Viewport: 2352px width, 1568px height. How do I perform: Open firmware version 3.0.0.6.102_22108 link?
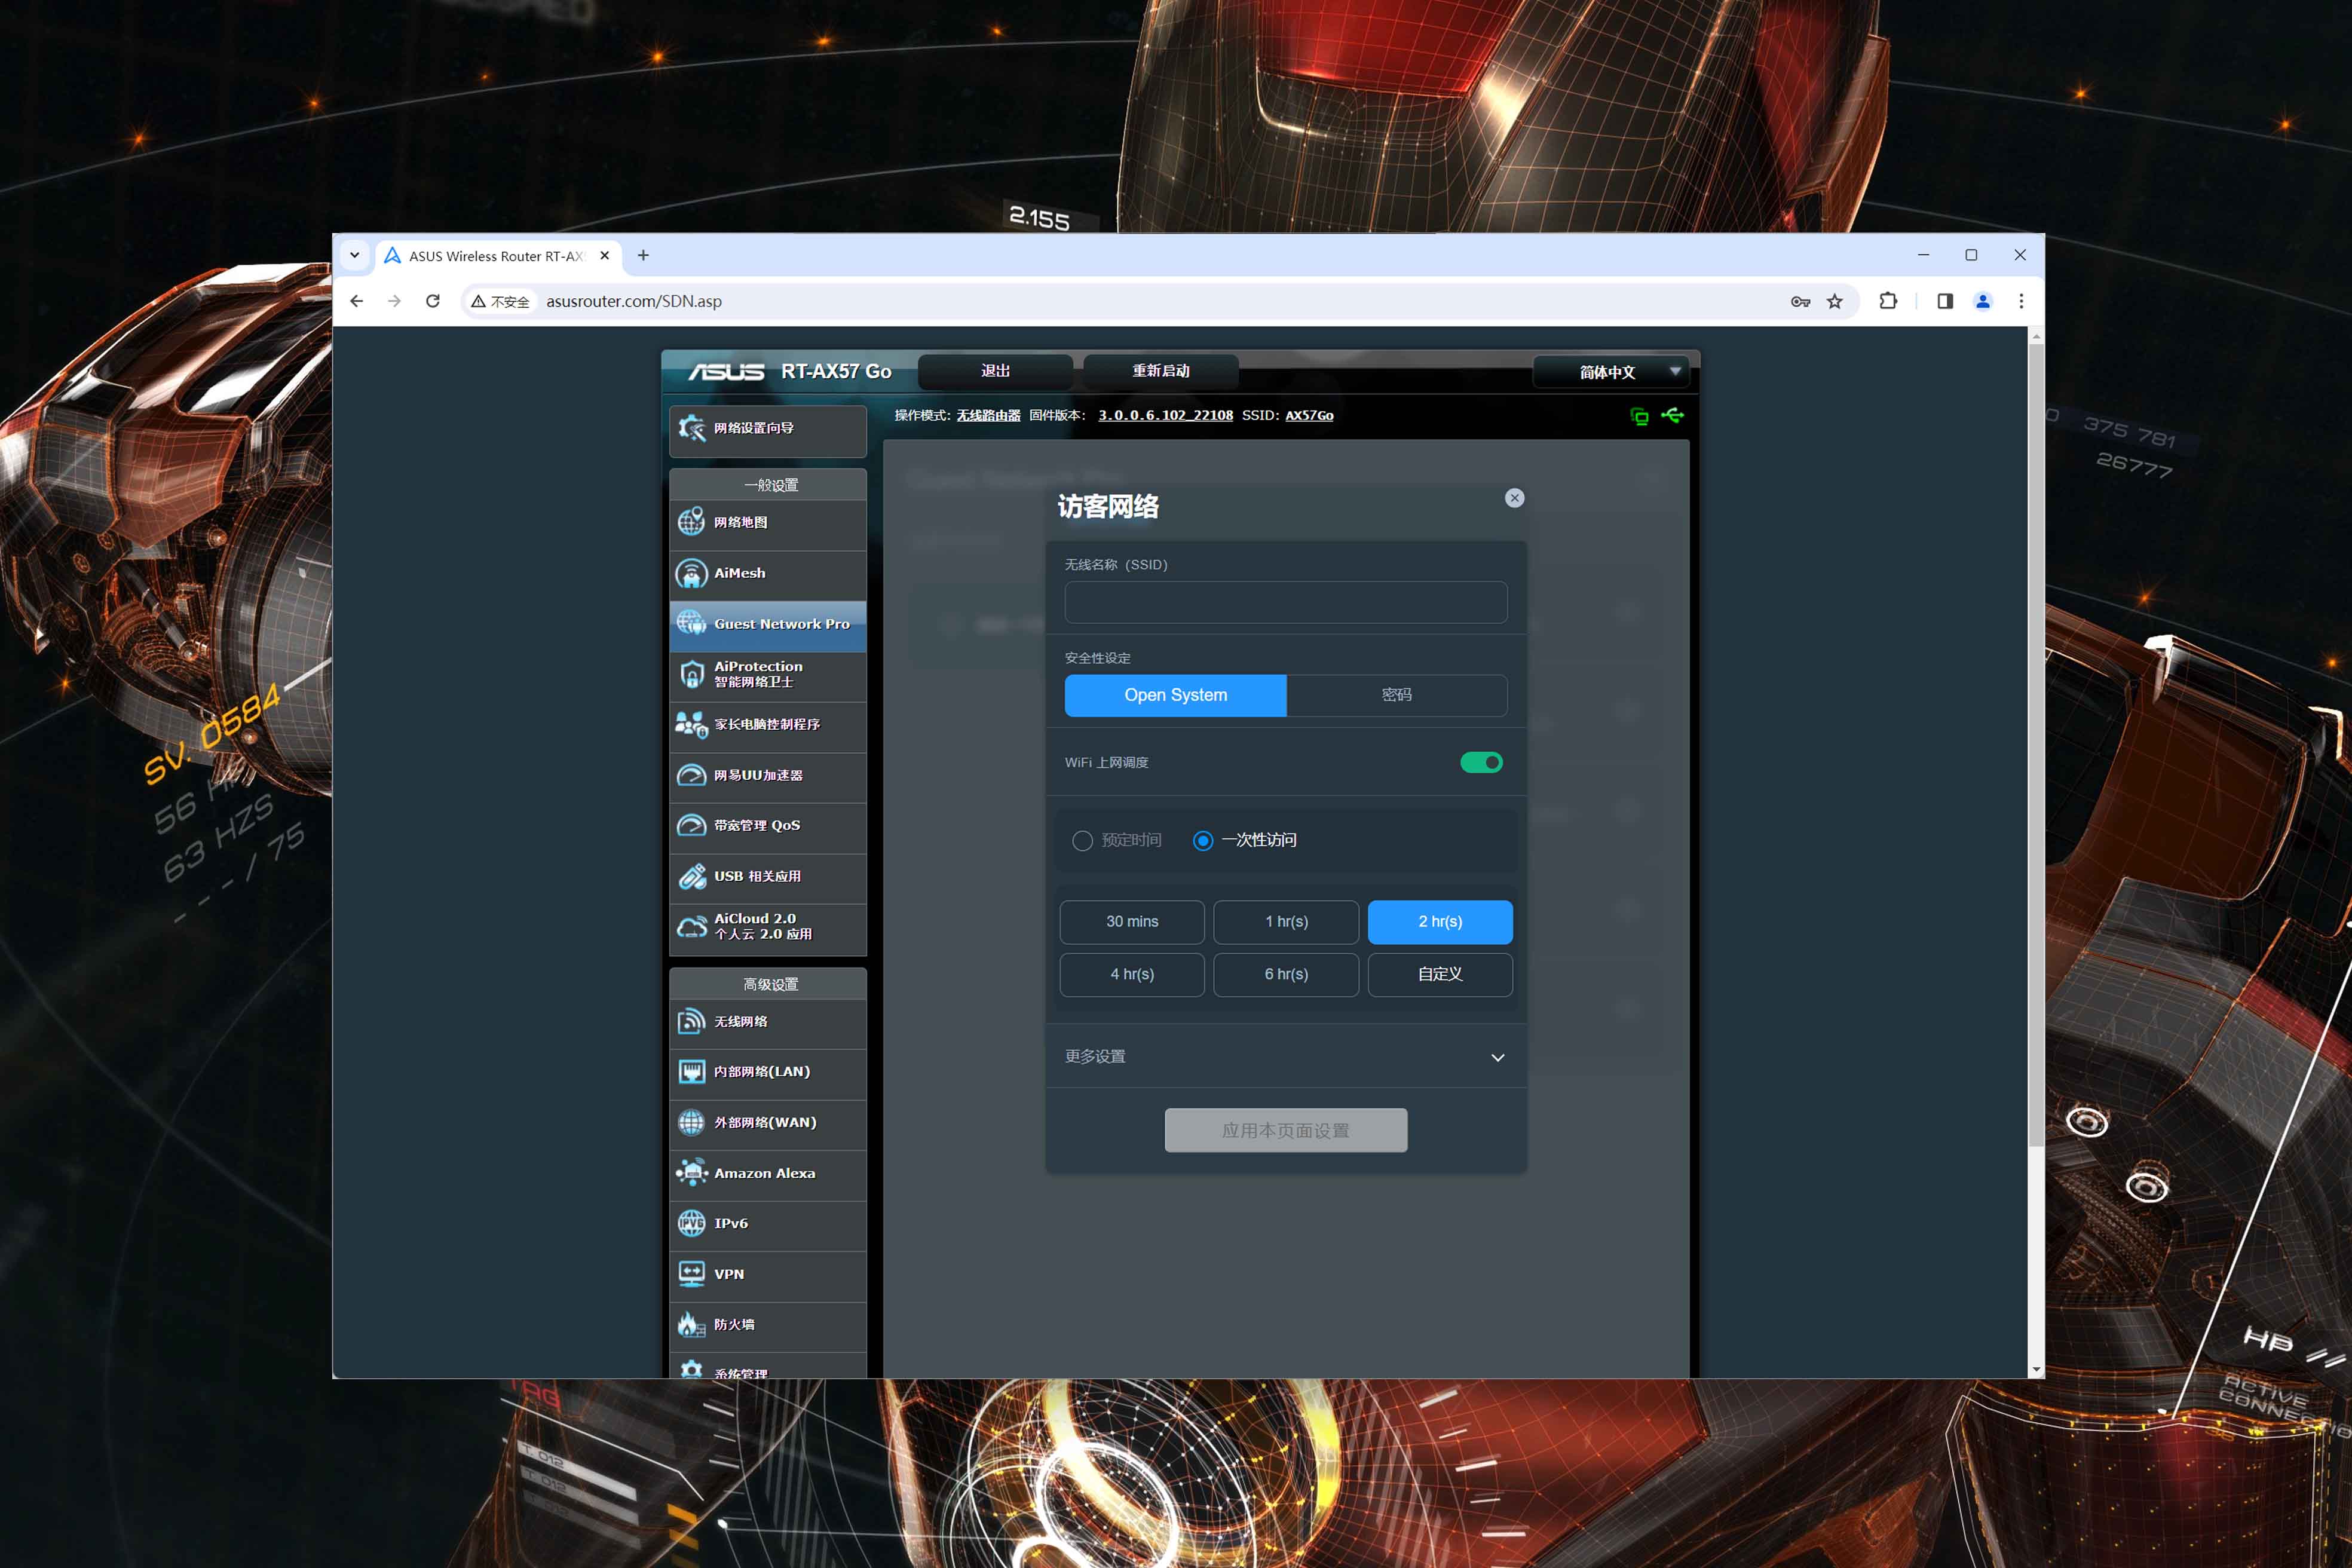pos(1165,416)
